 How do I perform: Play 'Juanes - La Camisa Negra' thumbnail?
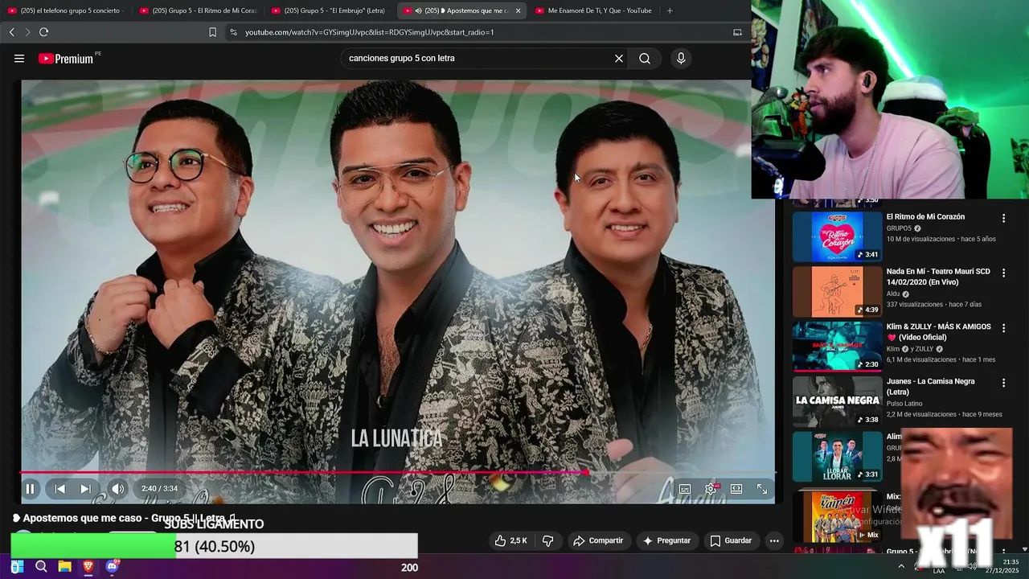tap(838, 401)
